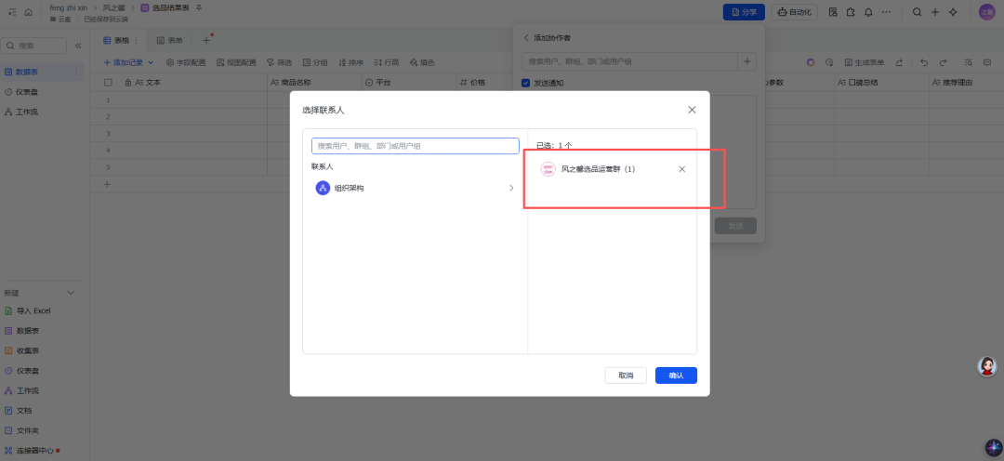Viewport: 1004px width, 461px height.
Task: Click the AI sparkle icon in header
Action: coord(953,12)
